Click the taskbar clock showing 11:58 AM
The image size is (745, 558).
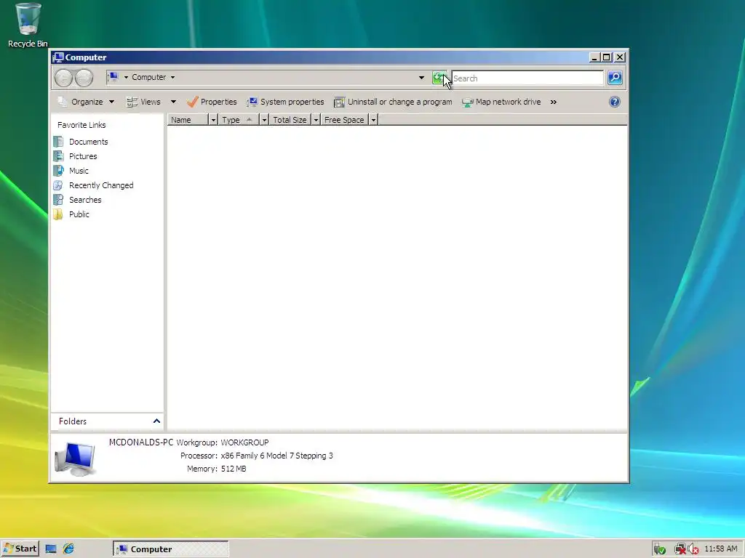pyautogui.click(x=721, y=549)
